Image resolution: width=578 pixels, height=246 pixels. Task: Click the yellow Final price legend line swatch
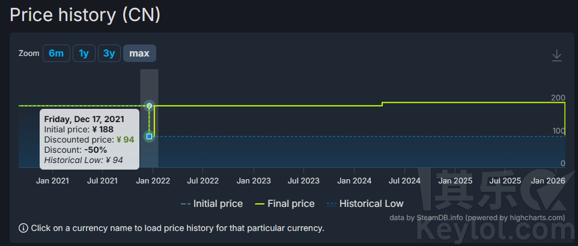(x=260, y=204)
